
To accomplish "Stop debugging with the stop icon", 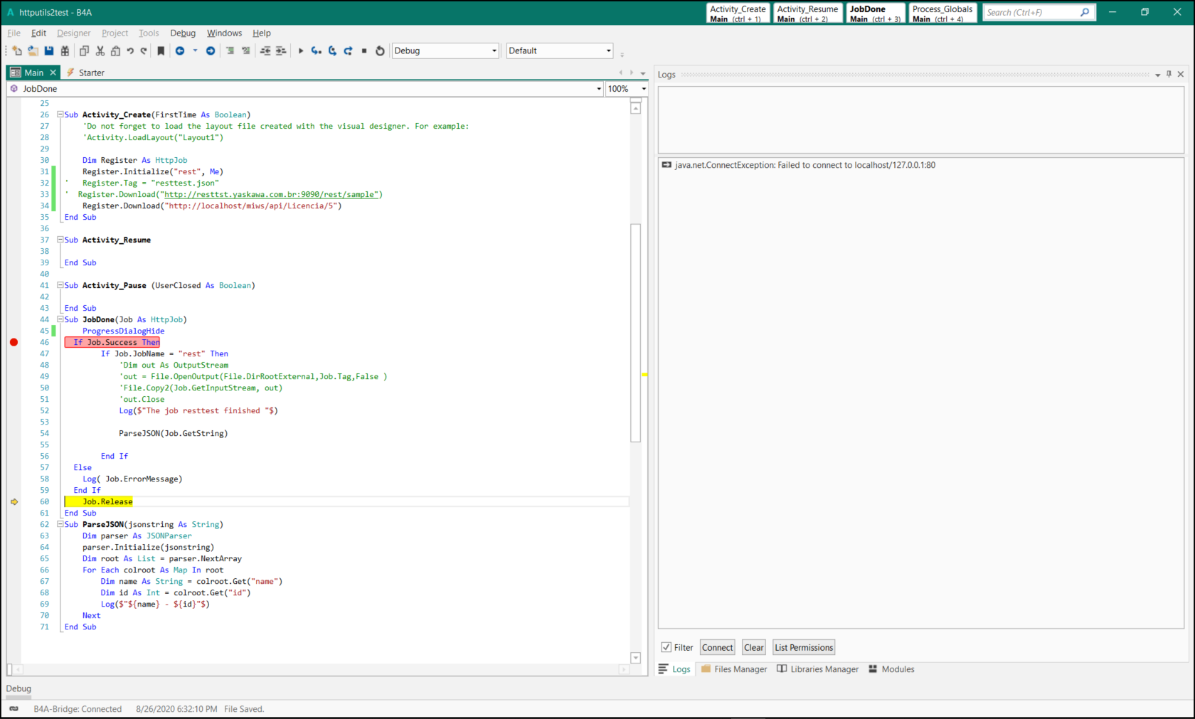I will coord(364,50).
